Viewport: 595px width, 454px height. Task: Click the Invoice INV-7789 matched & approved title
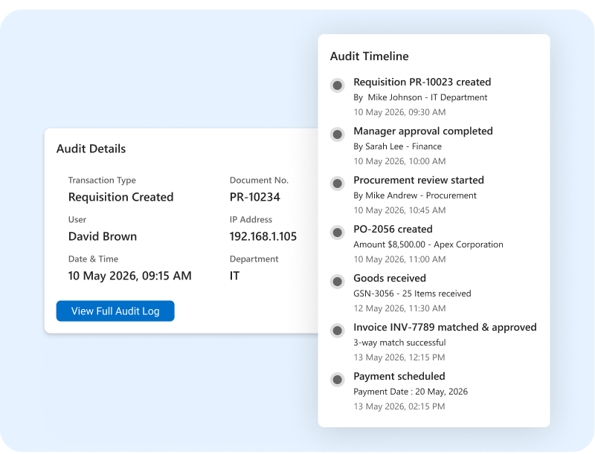click(x=445, y=327)
